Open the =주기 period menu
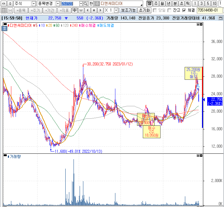Image resolution: width=224 pixels, height=207 pixels. (x=35, y=10)
